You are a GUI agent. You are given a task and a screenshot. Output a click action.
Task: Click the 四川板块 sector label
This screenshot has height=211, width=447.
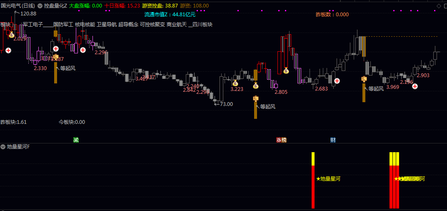click(202, 25)
